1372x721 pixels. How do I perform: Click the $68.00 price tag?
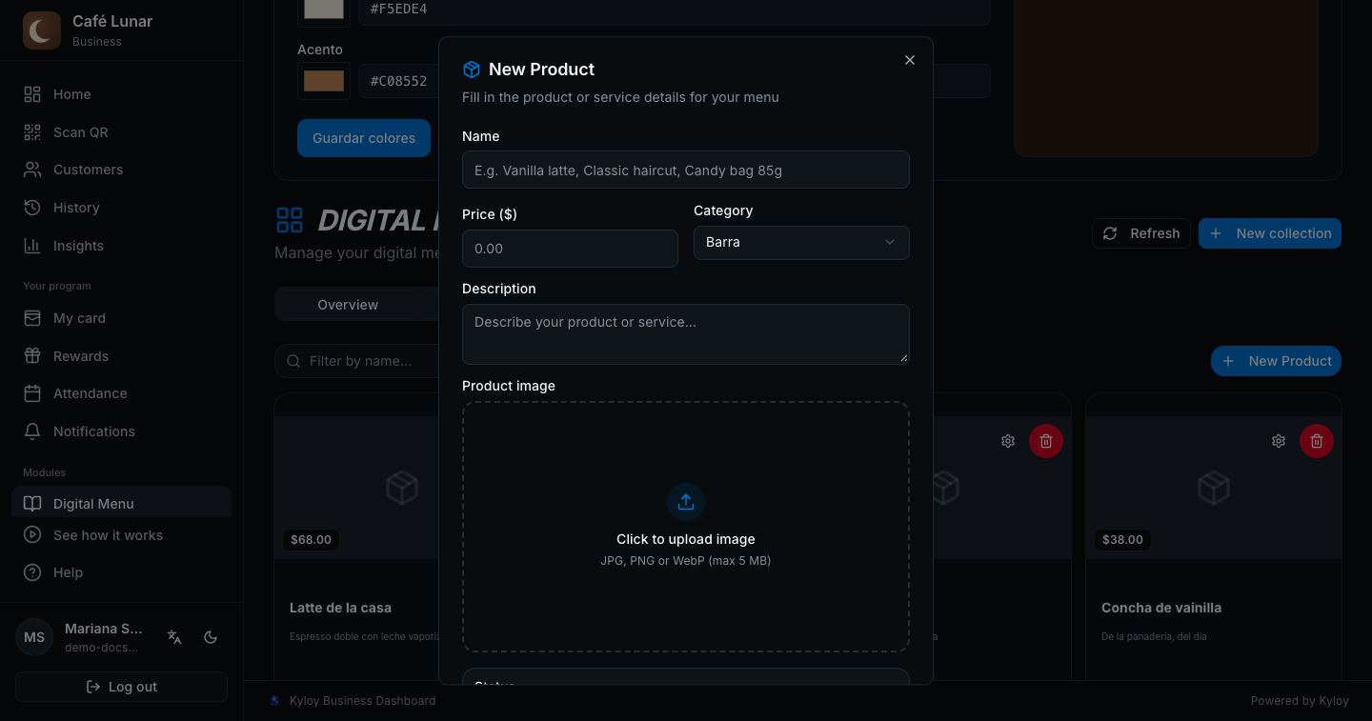(311, 539)
